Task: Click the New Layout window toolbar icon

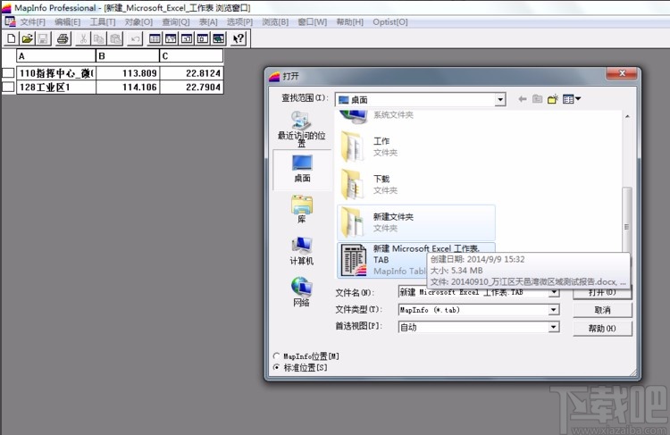Action: tap(203, 39)
